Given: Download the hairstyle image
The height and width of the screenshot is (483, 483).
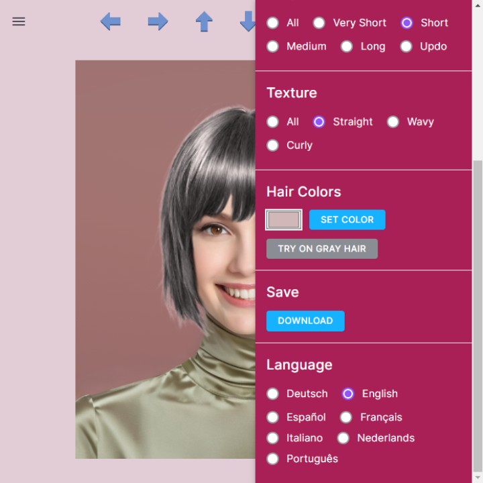Looking at the screenshot, I should (305, 321).
